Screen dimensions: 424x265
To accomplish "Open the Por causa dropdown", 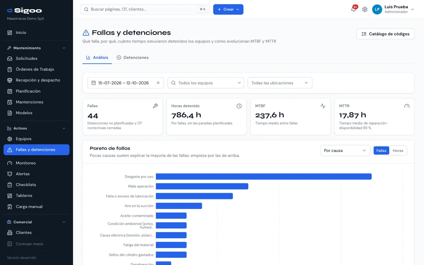I will [345, 151].
